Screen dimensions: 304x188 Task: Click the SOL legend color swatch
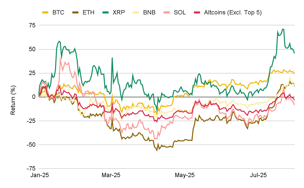[x=167, y=12]
